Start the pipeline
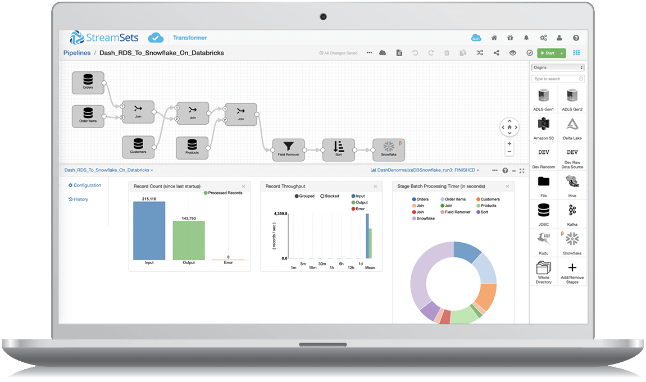This screenshot has width=646, height=382. (x=548, y=53)
